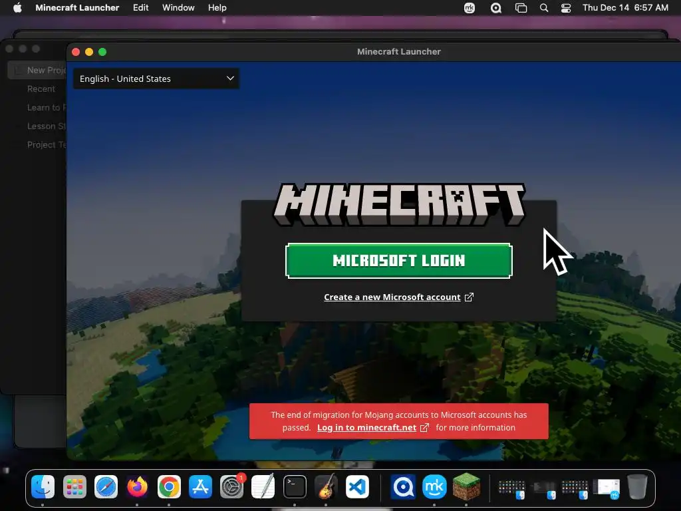Open System Settings from the Dock
The height and width of the screenshot is (511, 681).
pyautogui.click(x=231, y=486)
